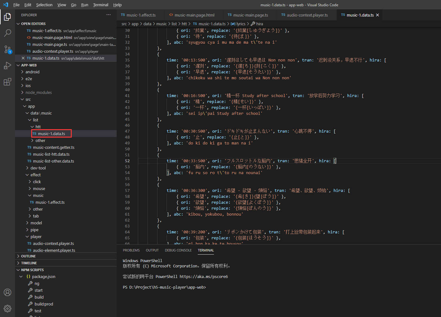Screen dimensions: 441x317
Task: Open the Terminal menu
Action: coord(101,5)
